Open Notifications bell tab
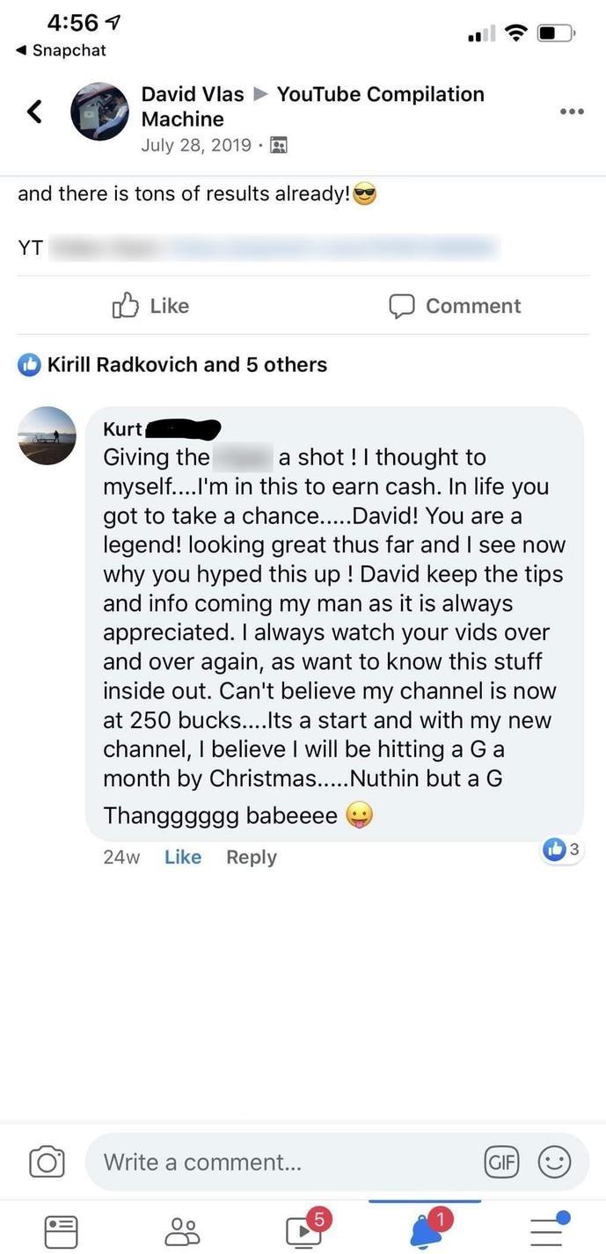 coord(427,1230)
